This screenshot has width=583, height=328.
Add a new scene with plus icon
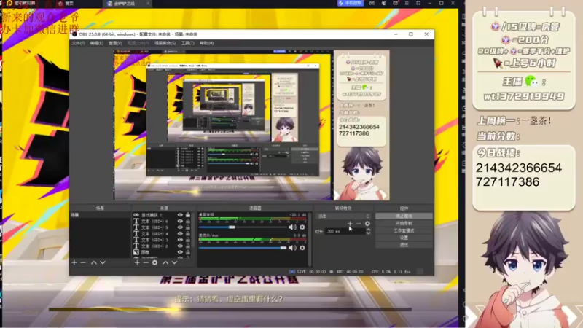[74, 262]
